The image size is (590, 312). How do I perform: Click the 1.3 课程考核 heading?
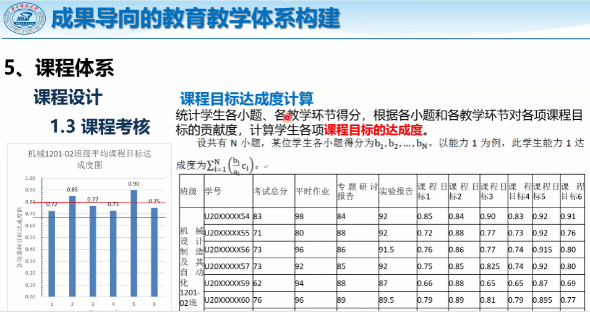100,127
